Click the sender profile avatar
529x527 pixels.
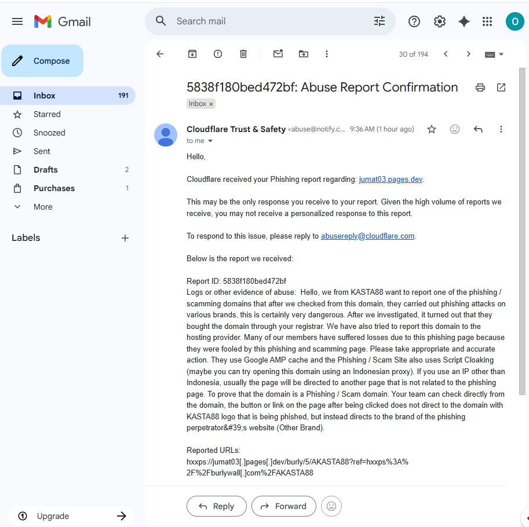pyautogui.click(x=166, y=135)
